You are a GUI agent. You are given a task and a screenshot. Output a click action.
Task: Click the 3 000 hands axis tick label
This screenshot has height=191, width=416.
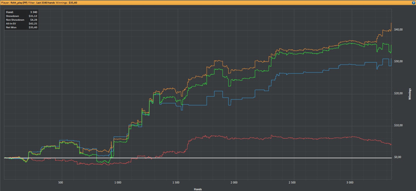coord(350,182)
